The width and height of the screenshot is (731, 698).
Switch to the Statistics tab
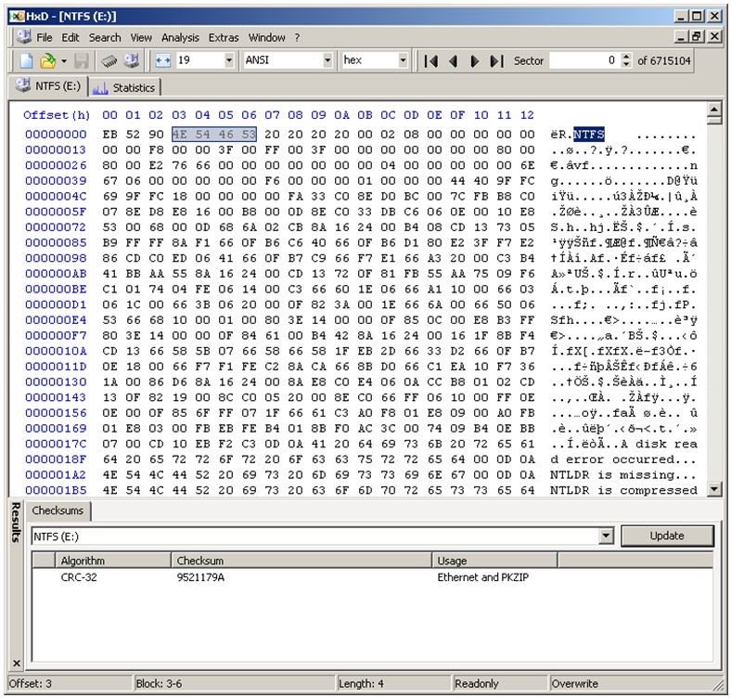(125, 88)
